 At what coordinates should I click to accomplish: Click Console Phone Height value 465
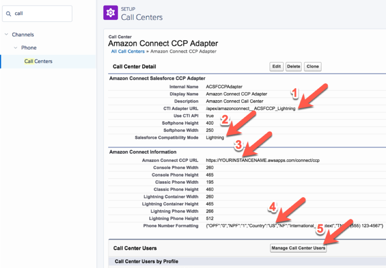210,175
